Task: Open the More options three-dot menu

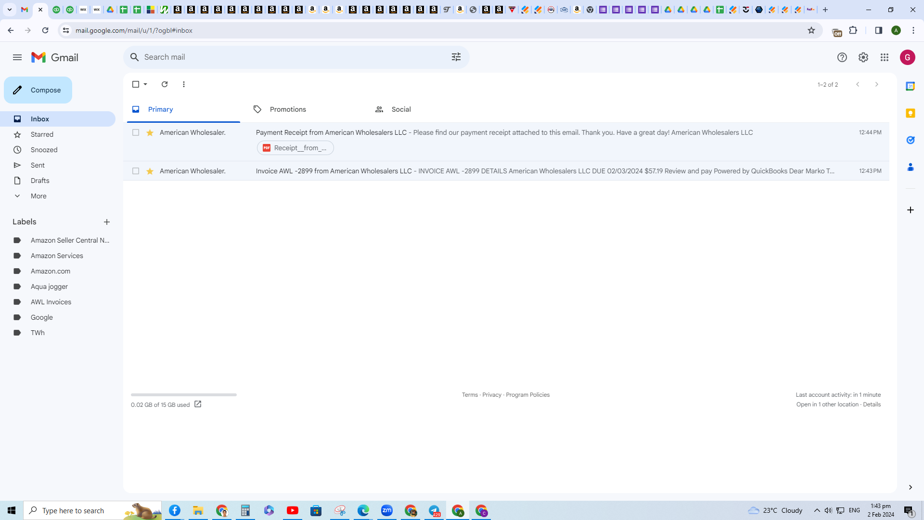Action: tap(184, 84)
